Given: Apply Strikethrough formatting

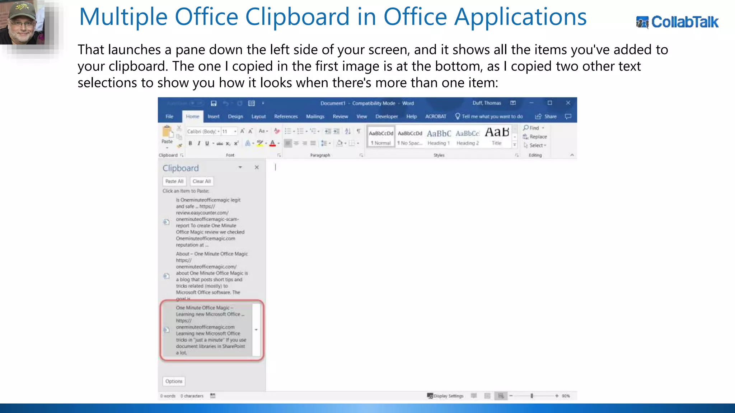Looking at the screenshot, I should pos(220,143).
